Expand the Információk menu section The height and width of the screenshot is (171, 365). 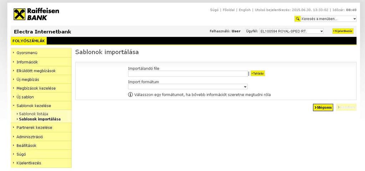(41, 62)
